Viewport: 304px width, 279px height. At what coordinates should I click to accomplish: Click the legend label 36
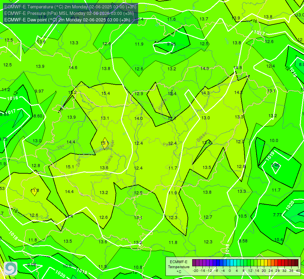point(291,271)
